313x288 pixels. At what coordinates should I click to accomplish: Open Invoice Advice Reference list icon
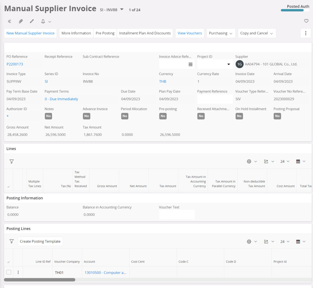[190, 64]
